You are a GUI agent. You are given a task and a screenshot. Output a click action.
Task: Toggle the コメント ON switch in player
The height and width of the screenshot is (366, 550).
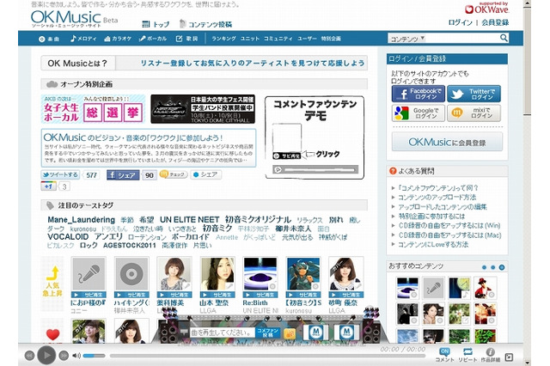pyautogui.click(x=444, y=355)
